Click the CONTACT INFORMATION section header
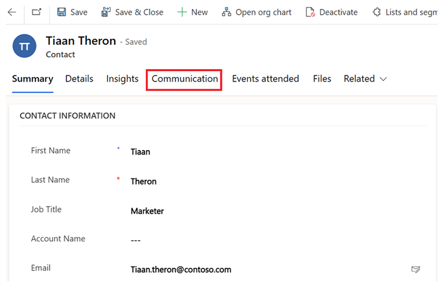443x286 pixels. 68,116
